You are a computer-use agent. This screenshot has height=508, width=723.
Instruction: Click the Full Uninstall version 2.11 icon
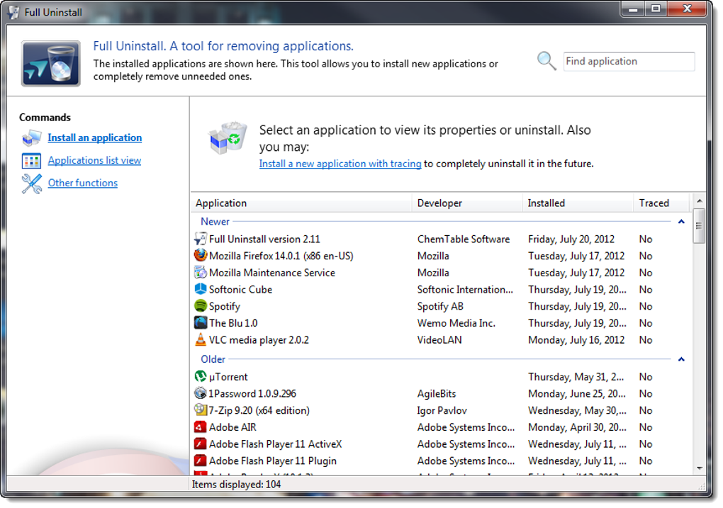[200, 239]
